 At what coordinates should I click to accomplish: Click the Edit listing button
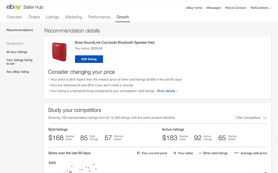coord(89,59)
